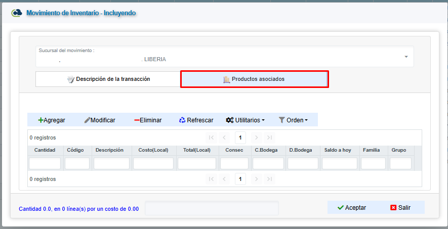
Task: Click the pencil Modificar icon
Action: [87, 120]
